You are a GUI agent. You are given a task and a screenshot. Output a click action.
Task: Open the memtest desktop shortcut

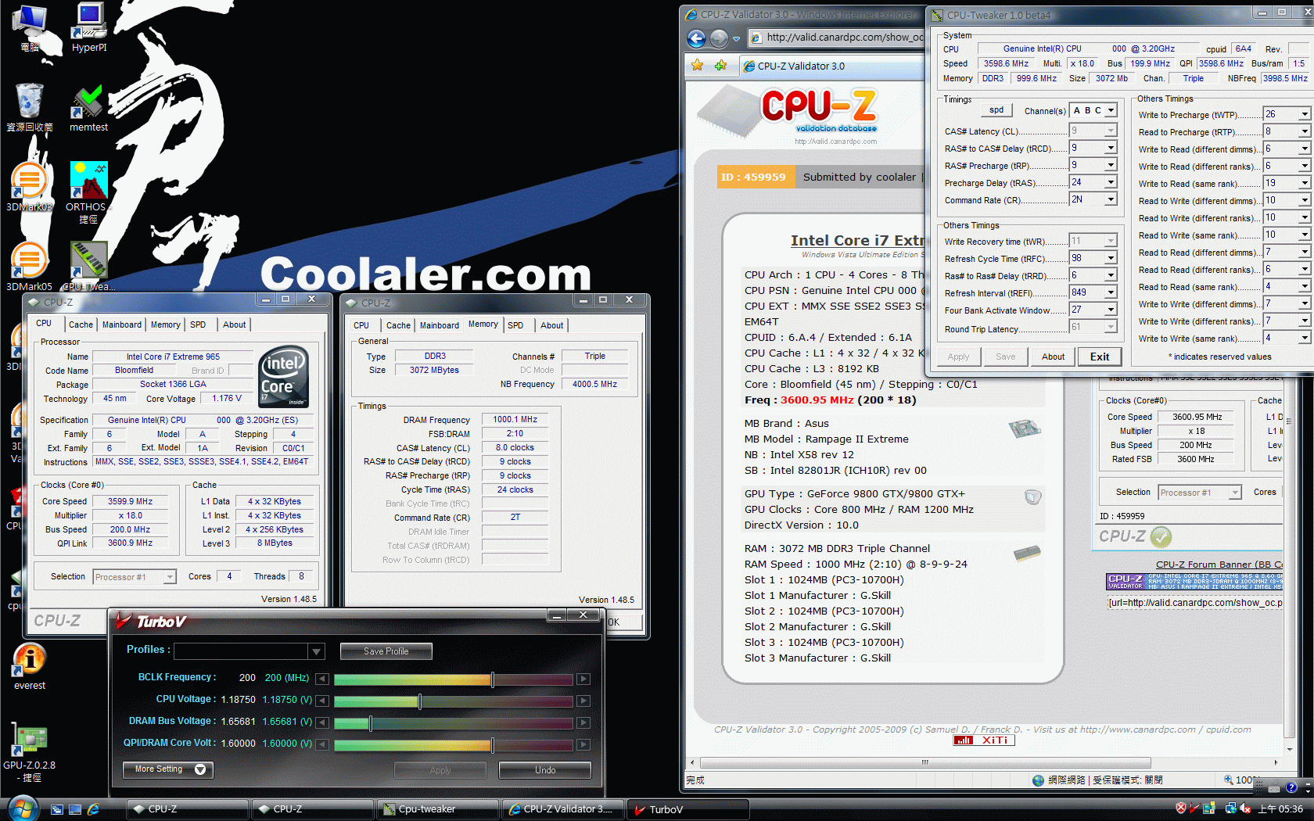[x=89, y=108]
